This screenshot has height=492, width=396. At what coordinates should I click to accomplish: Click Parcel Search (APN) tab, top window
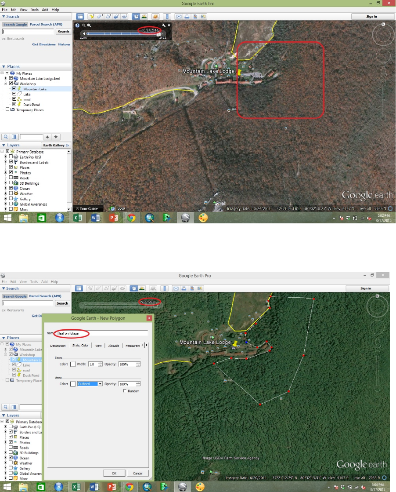coord(46,24)
